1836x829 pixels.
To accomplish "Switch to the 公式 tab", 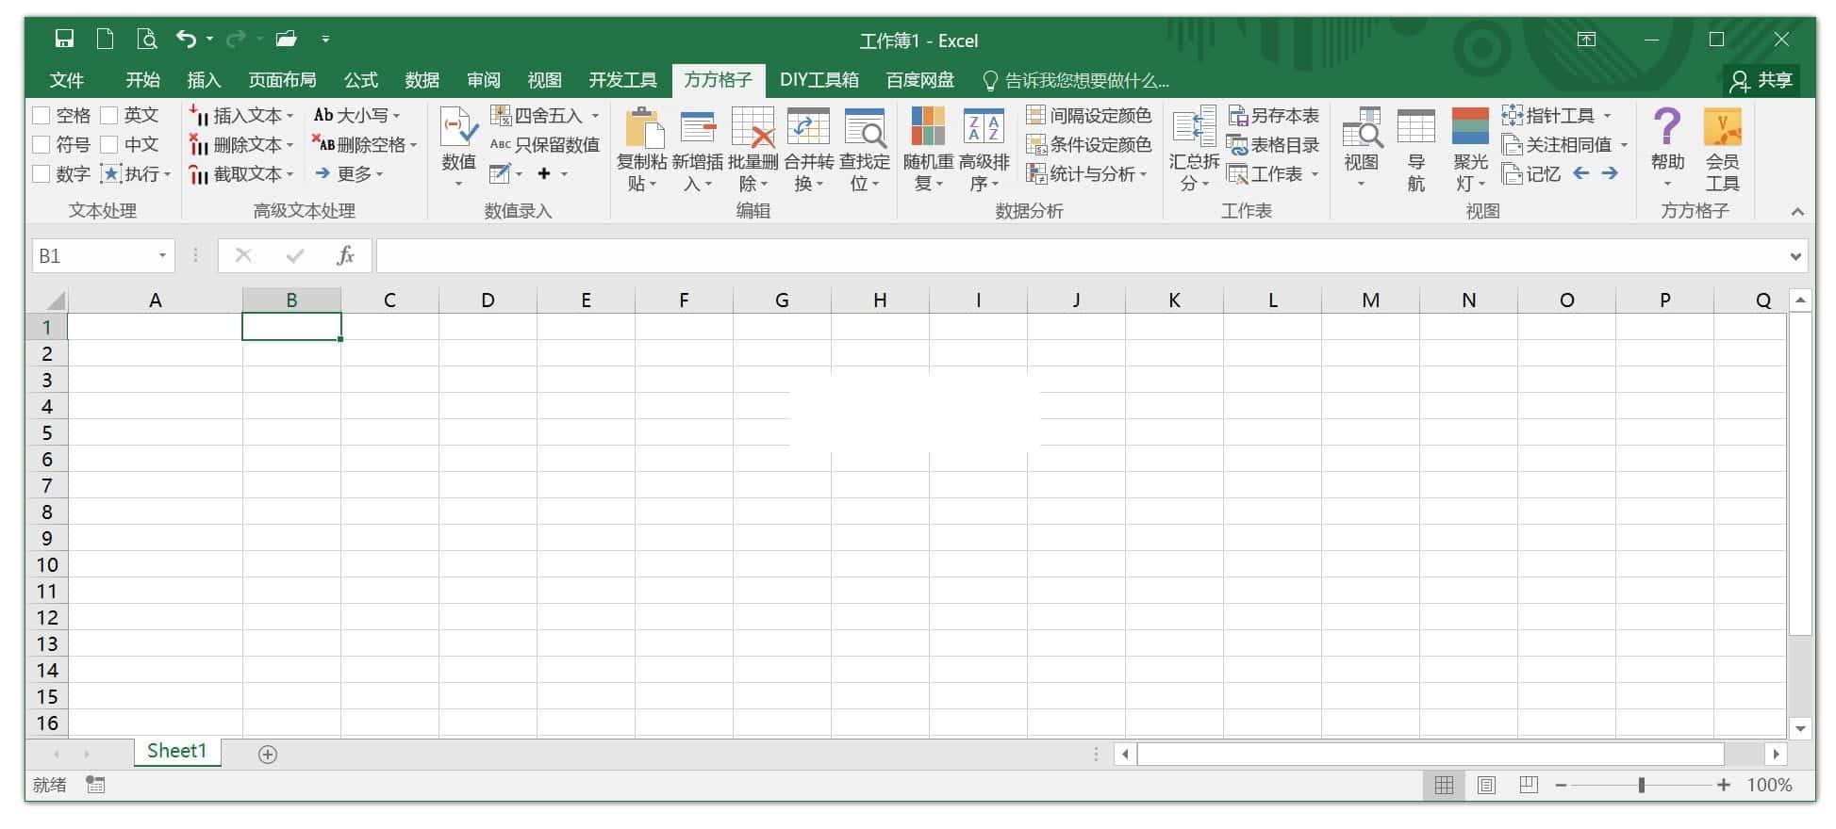I will point(360,80).
